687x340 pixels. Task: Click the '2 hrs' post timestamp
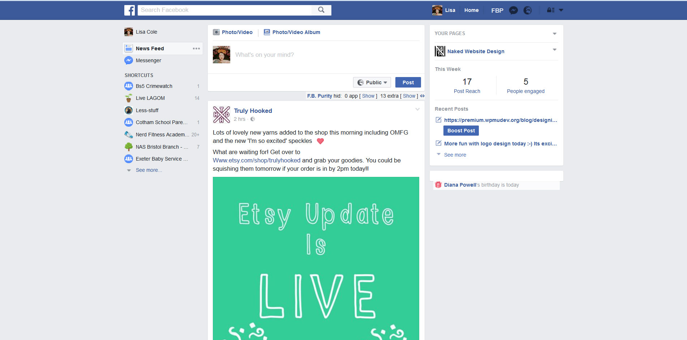click(240, 119)
